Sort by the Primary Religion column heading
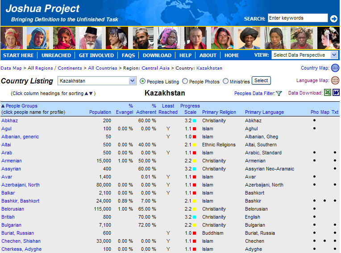Viewport: 341px width, 253px height. point(219,112)
